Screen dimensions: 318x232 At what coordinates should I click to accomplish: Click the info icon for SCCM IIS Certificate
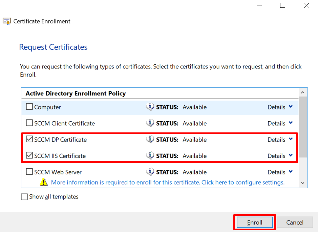coord(150,155)
